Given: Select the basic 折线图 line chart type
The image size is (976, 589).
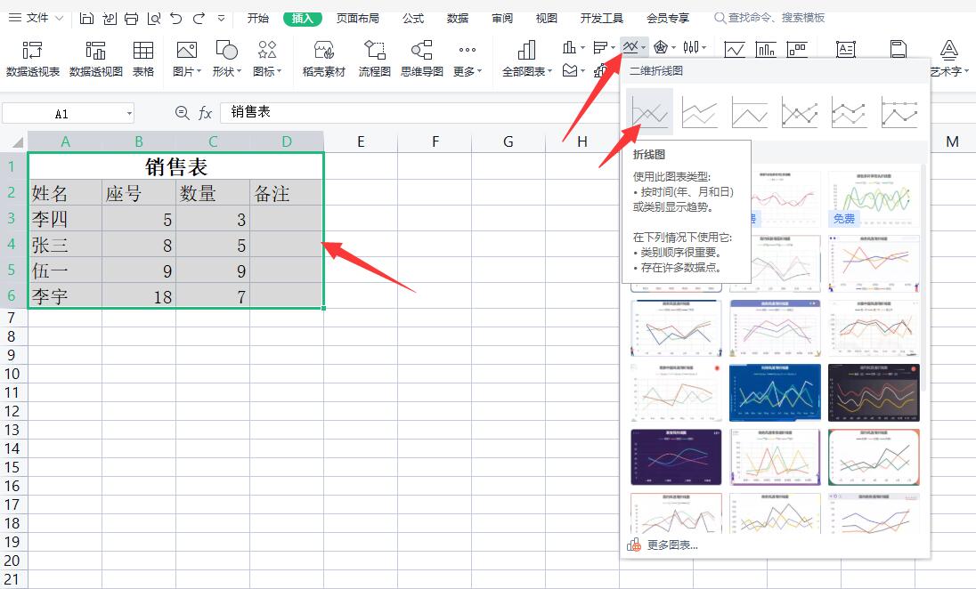Looking at the screenshot, I should coord(649,112).
